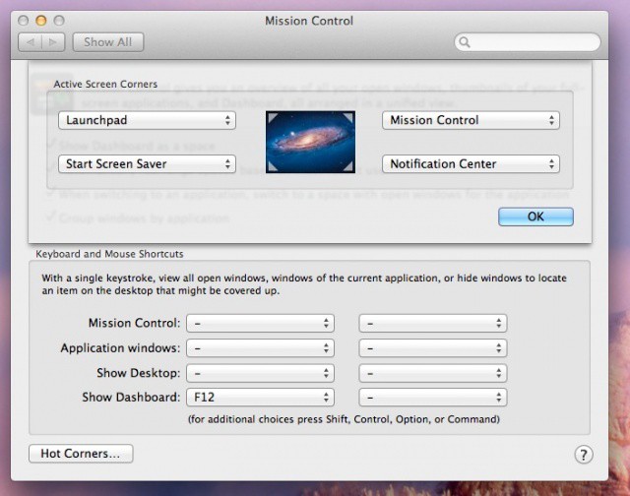Open the Start Screen Saver corner dropdown
Viewport: 630px width, 496px height.
(147, 163)
